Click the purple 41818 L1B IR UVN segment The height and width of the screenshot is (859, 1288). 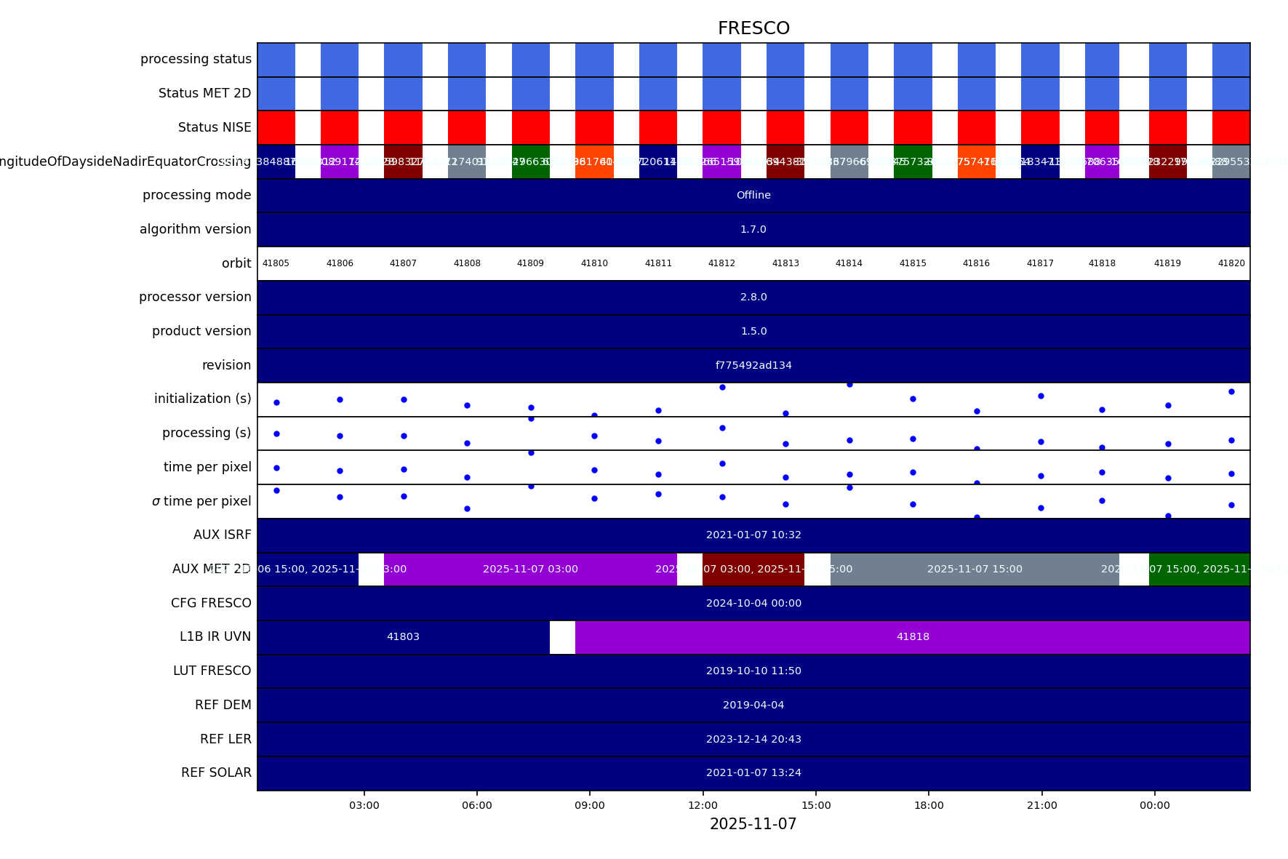click(x=912, y=637)
